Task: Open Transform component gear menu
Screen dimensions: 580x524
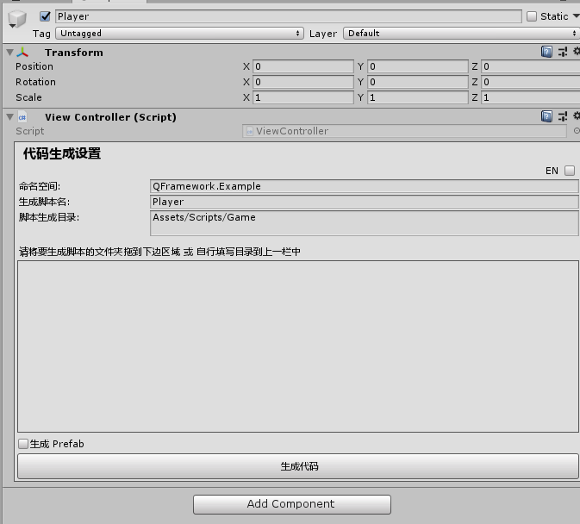Action: click(x=577, y=52)
